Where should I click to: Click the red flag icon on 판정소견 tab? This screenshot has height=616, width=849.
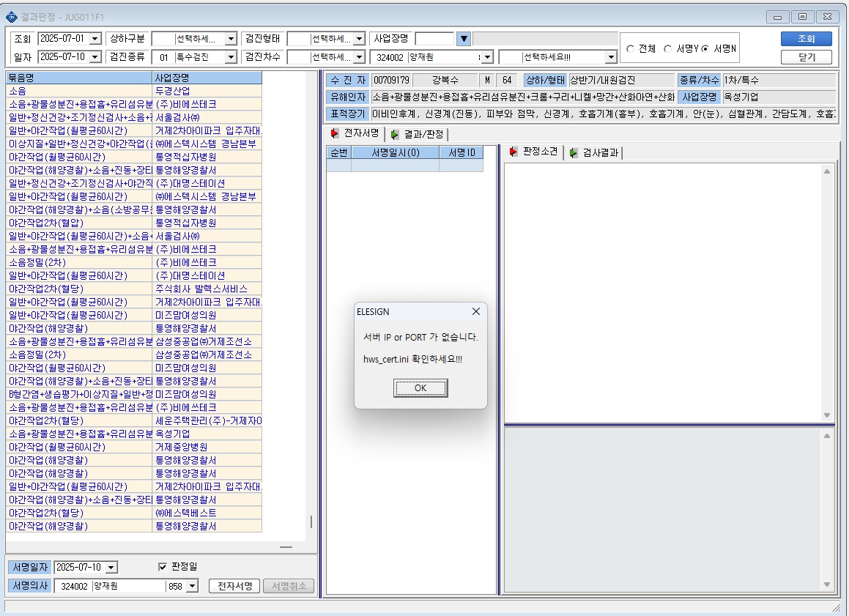point(514,152)
